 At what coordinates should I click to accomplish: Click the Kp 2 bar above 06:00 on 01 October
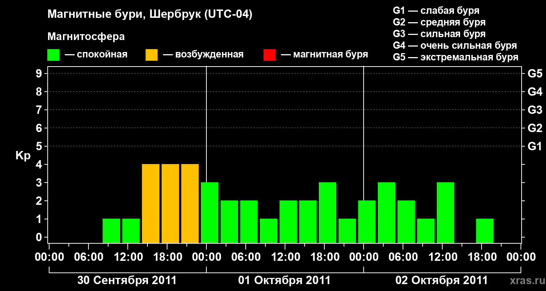coord(249,222)
